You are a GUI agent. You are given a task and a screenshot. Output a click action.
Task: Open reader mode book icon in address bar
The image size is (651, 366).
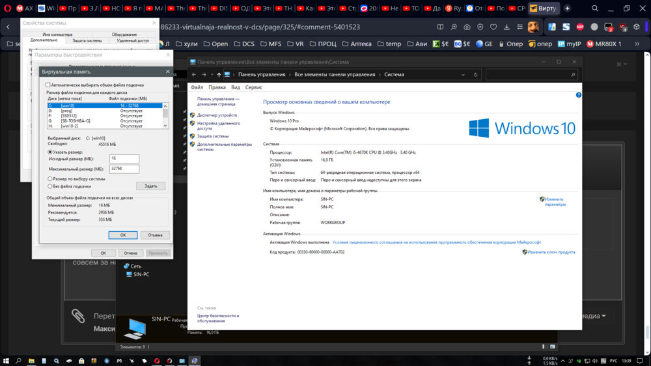click(x=441, y=27)
